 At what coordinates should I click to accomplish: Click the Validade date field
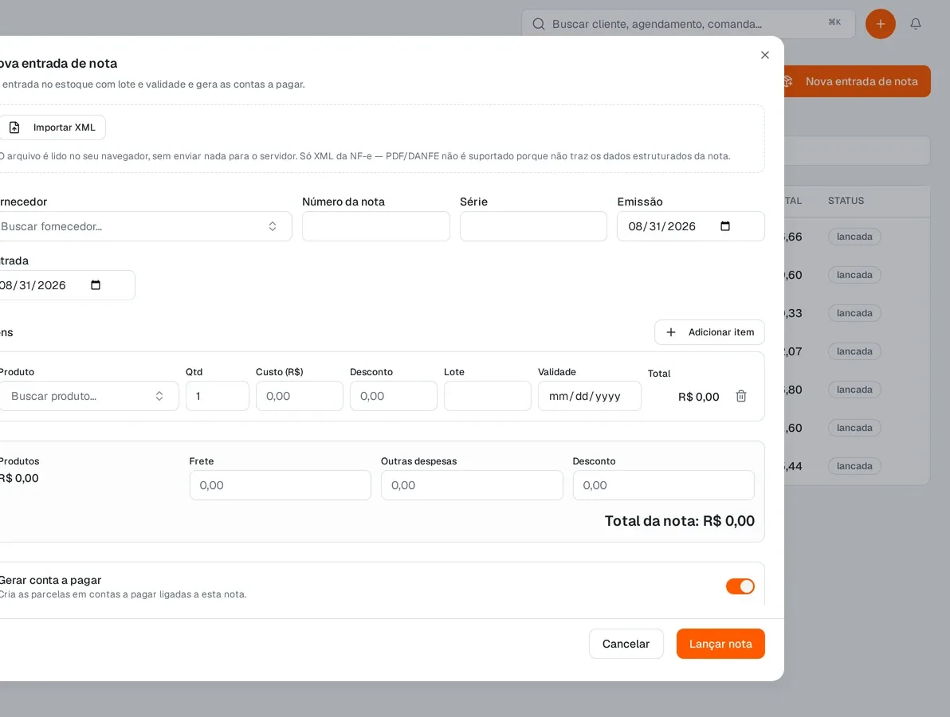[590, 396]
